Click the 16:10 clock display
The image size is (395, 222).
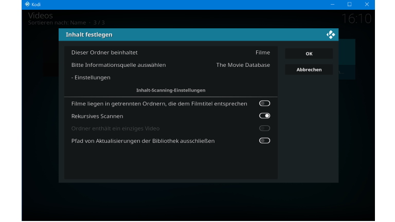(356, 19)
